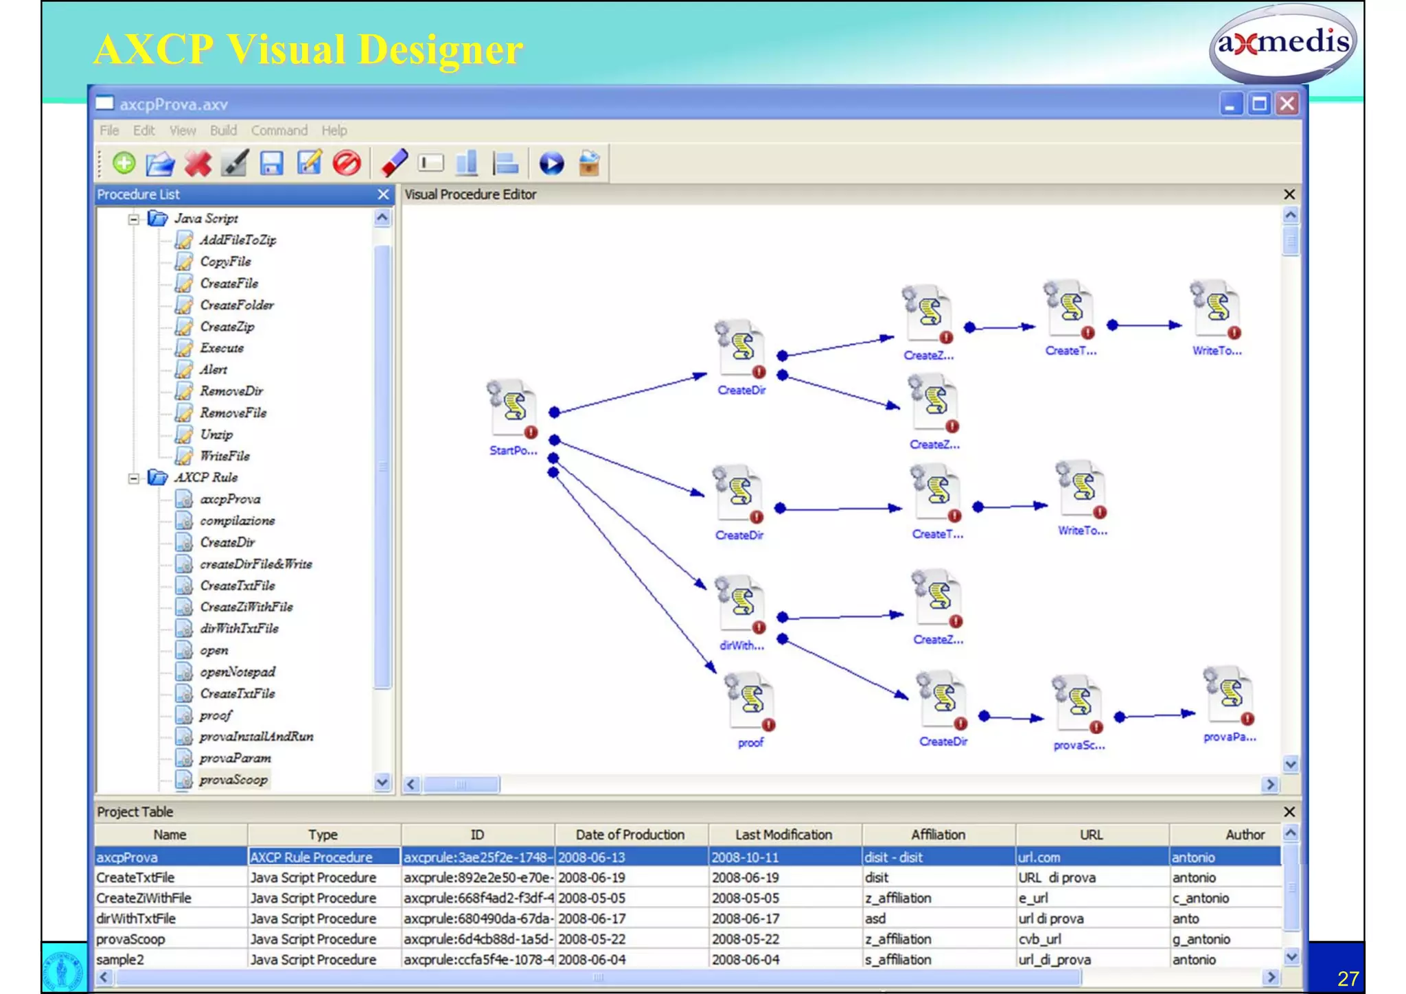Click the red X delete toolbar icon
The height and width of the screenshot is (994, 1406).
pyautogui.click(x=198, y=163)
